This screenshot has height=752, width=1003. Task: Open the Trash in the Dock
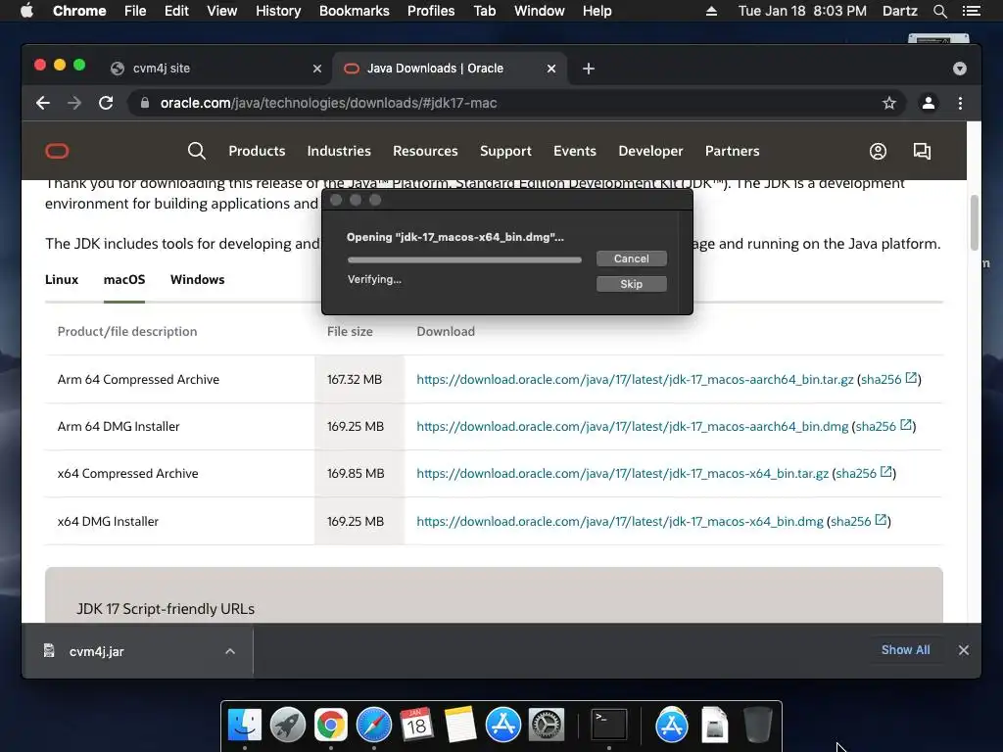(757, 726)
